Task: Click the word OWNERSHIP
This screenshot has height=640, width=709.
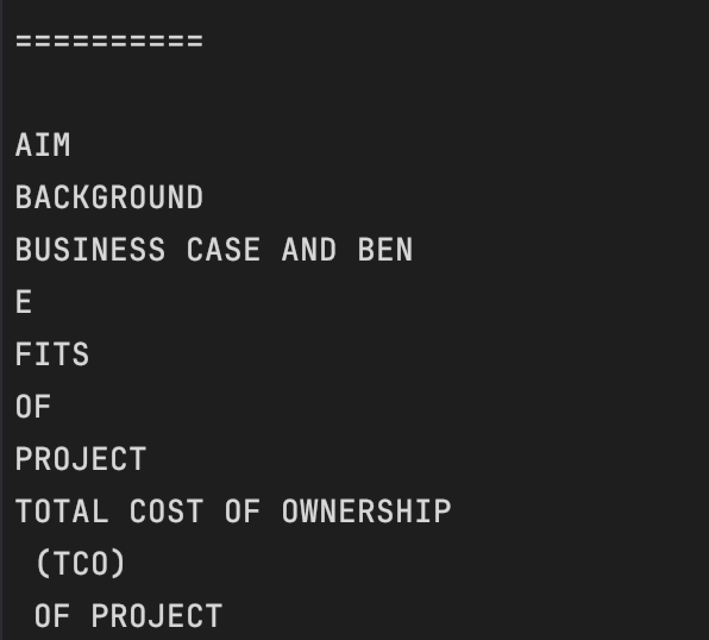Action: coord(366,511)
